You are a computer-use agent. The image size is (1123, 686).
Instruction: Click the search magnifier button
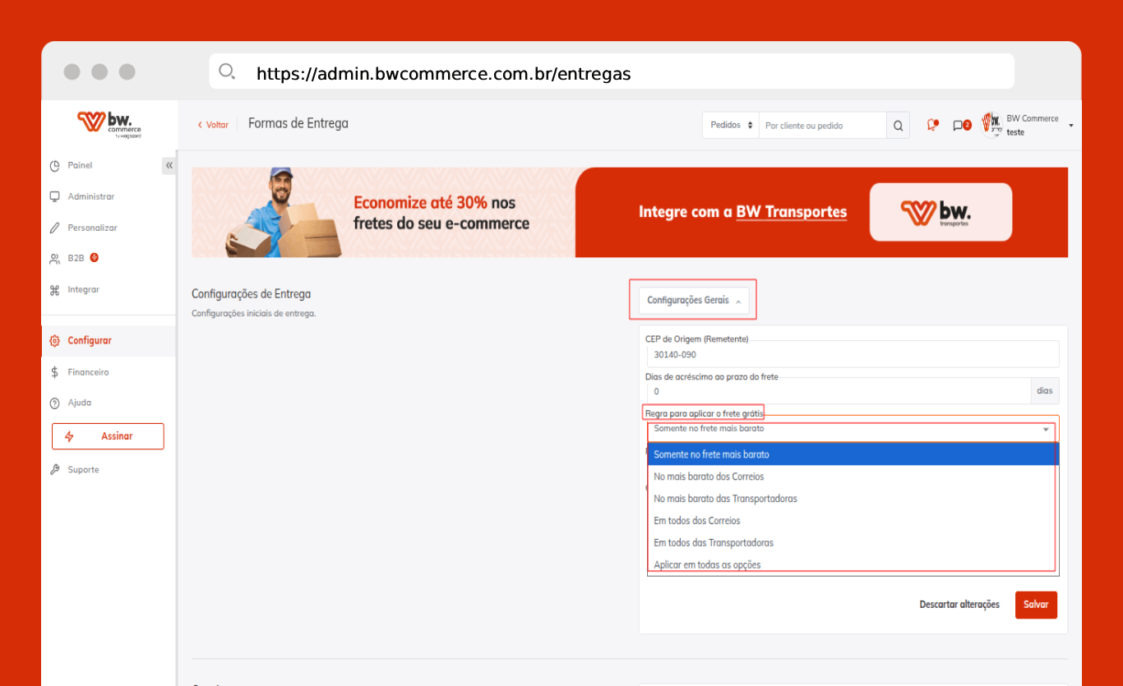click(x=899, y=126)
